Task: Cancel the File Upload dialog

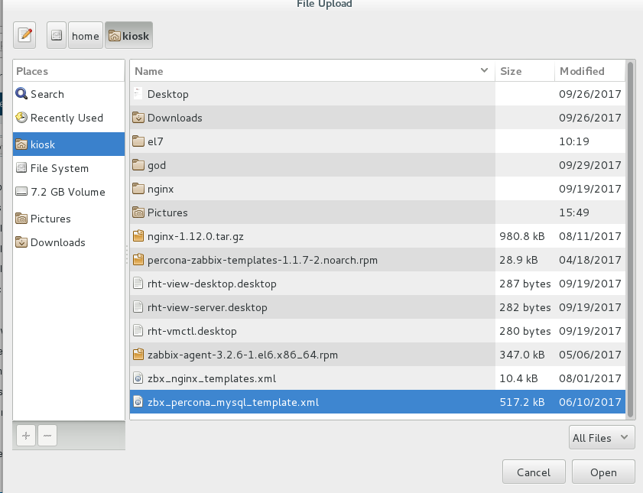Action: tap(534, 472)
